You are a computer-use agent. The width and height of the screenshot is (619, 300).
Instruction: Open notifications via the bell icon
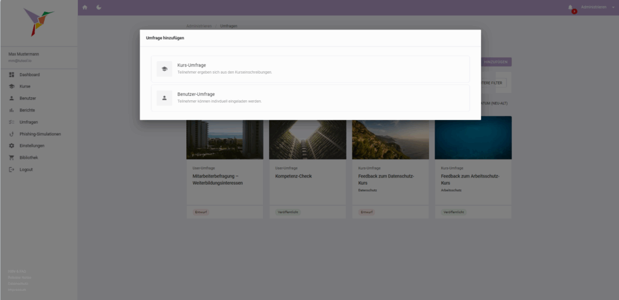click(570, 7)
